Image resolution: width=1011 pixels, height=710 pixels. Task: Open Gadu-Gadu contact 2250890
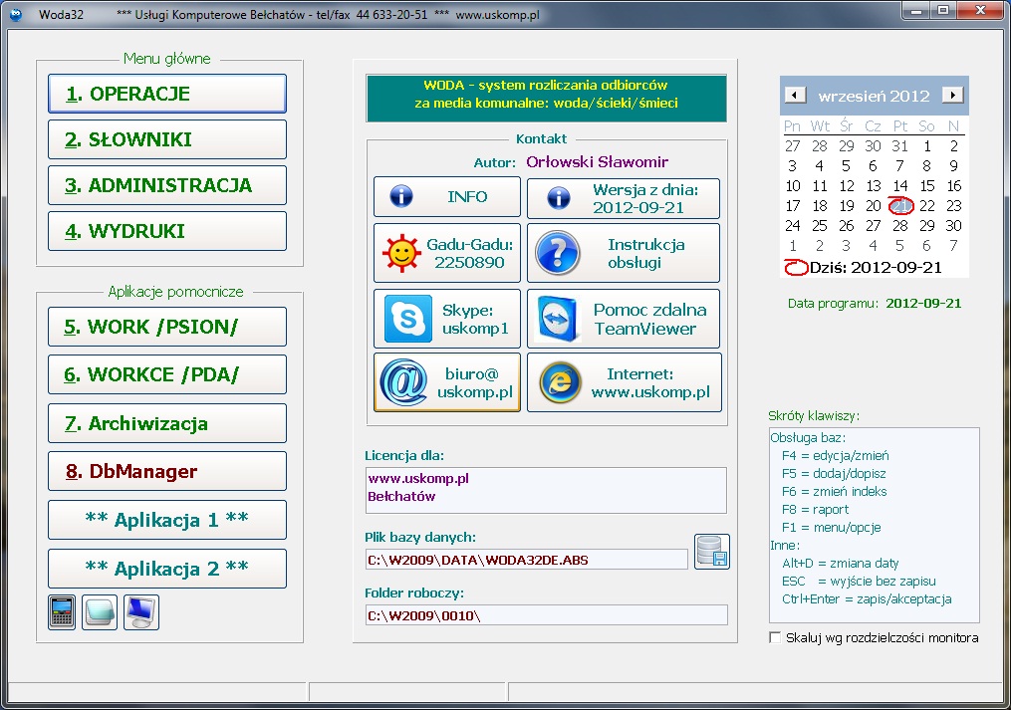446,253
